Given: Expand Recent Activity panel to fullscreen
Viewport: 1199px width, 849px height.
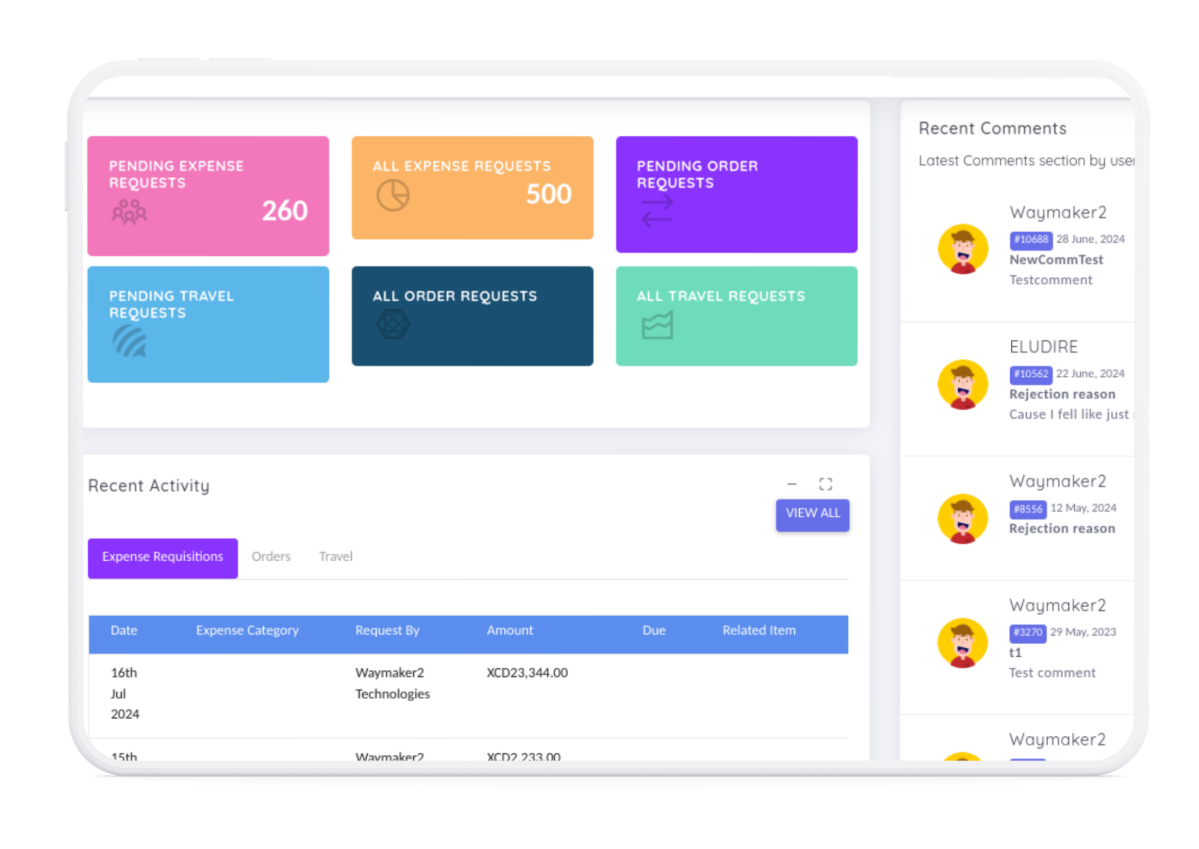Looking at the screenshot, I should tap(825, 484).
